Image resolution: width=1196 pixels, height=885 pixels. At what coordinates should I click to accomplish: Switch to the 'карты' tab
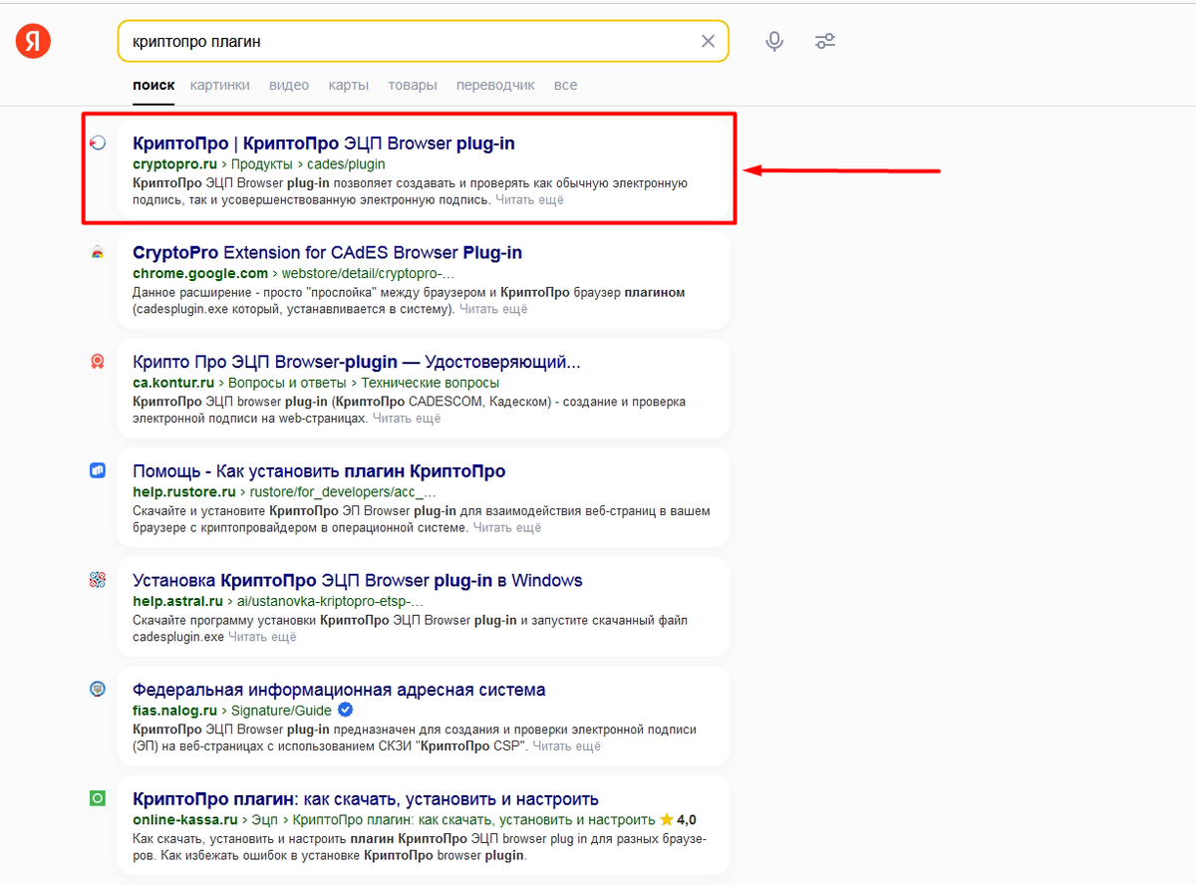(349, 86)
